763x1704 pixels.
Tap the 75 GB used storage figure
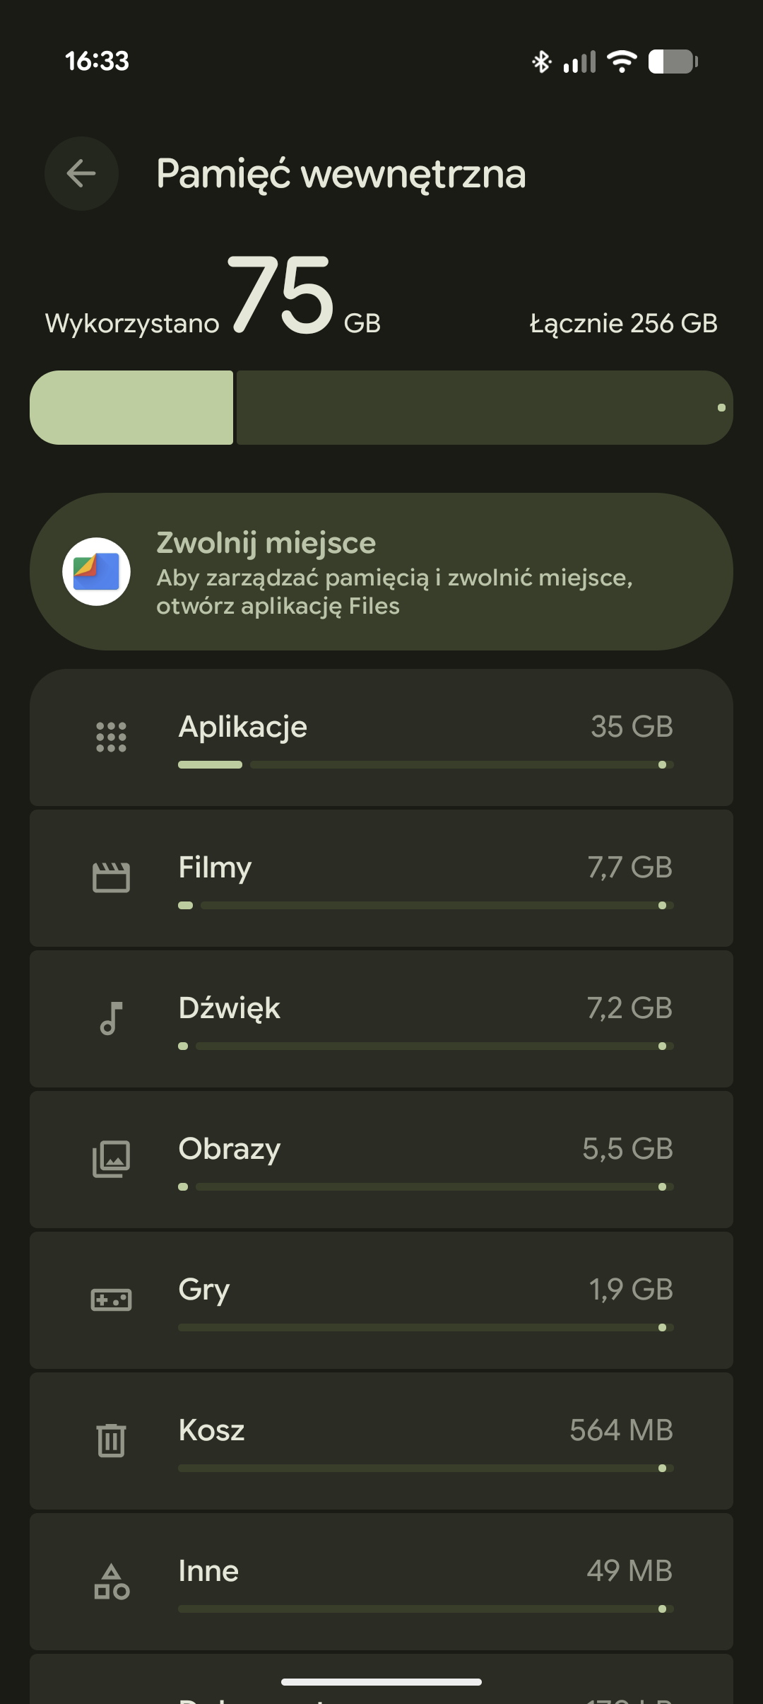(x=281, y=296)
